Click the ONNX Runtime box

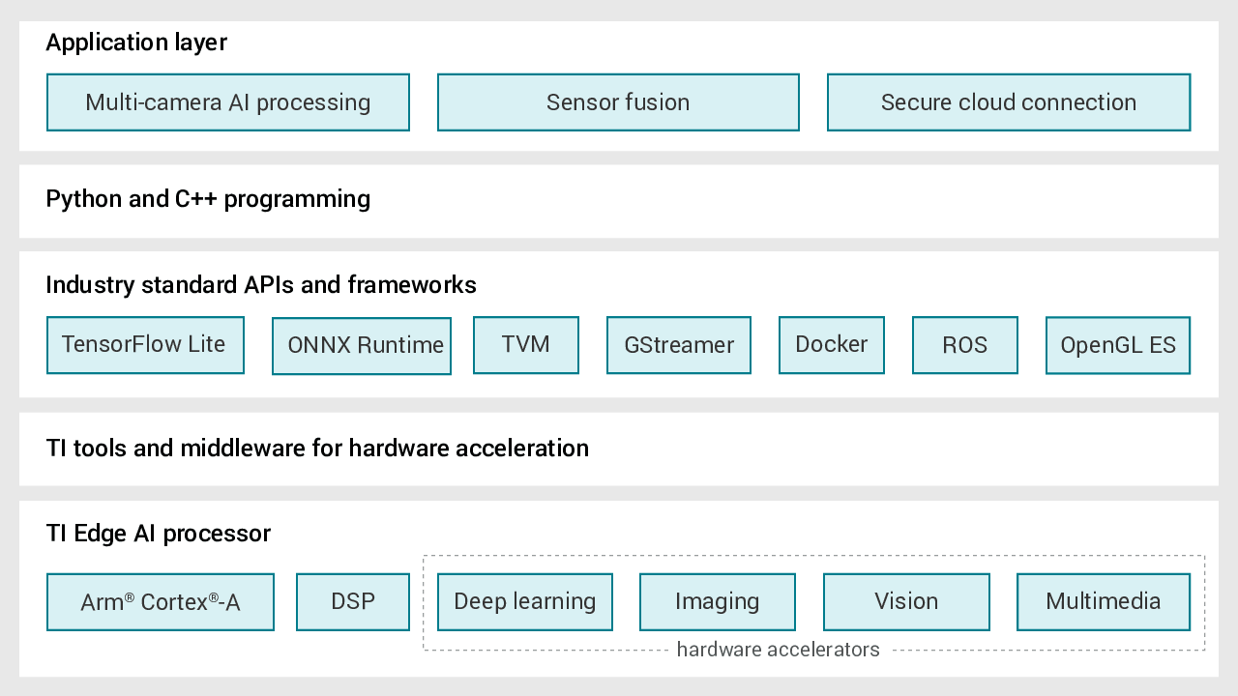[x=362, y=346]
